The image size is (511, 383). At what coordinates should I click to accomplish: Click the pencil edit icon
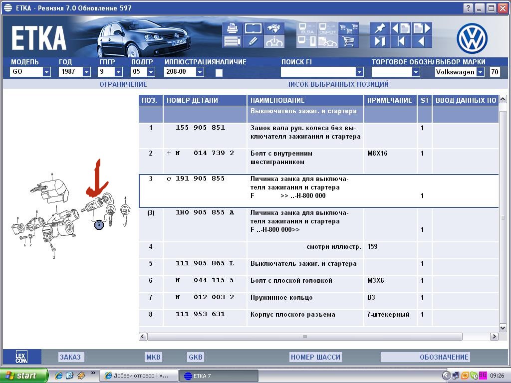(x=253, y=42)
